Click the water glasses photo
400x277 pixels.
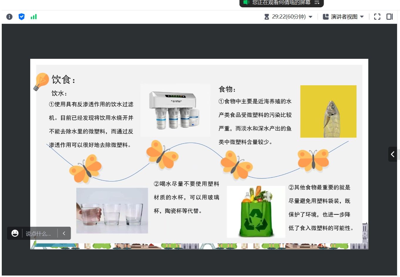click(x=112, y=211)
